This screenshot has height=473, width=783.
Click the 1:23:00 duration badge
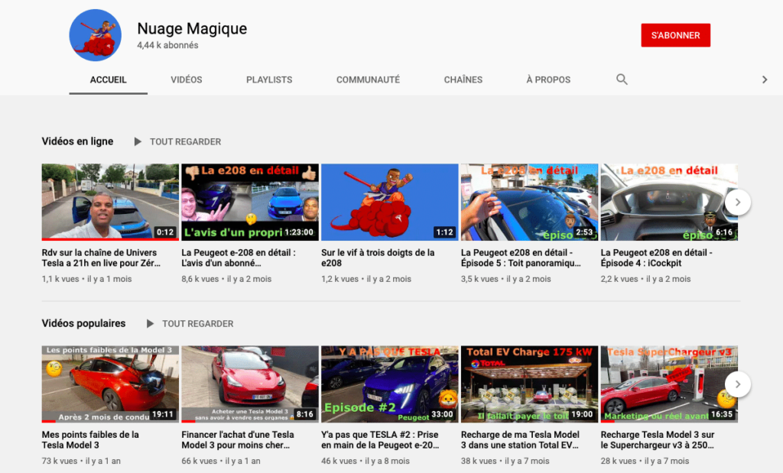click(x=299, y=232)
